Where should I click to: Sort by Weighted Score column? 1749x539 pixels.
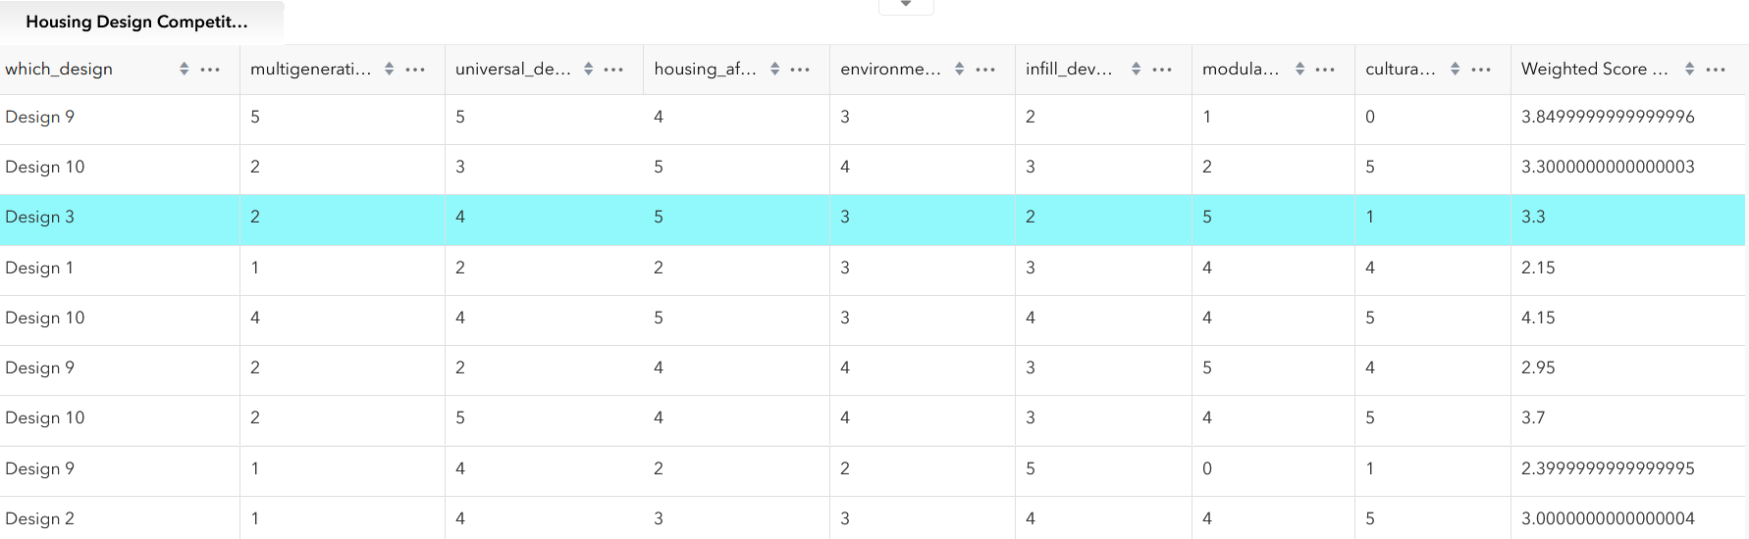coord(1690,69)
